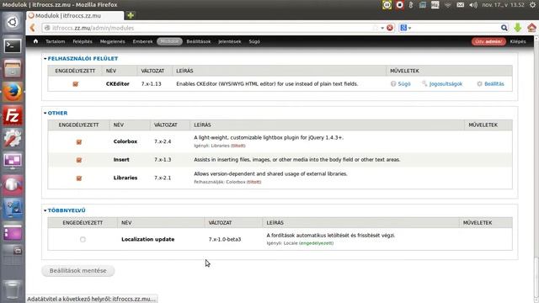Viewport: 539px width, 303px height.
Task: Go back with Firefox back arrow
Action: 33,28
